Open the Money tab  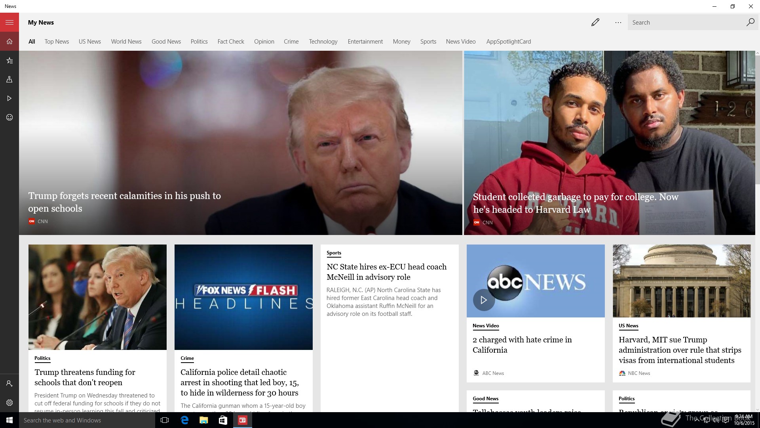coord(402,42)
